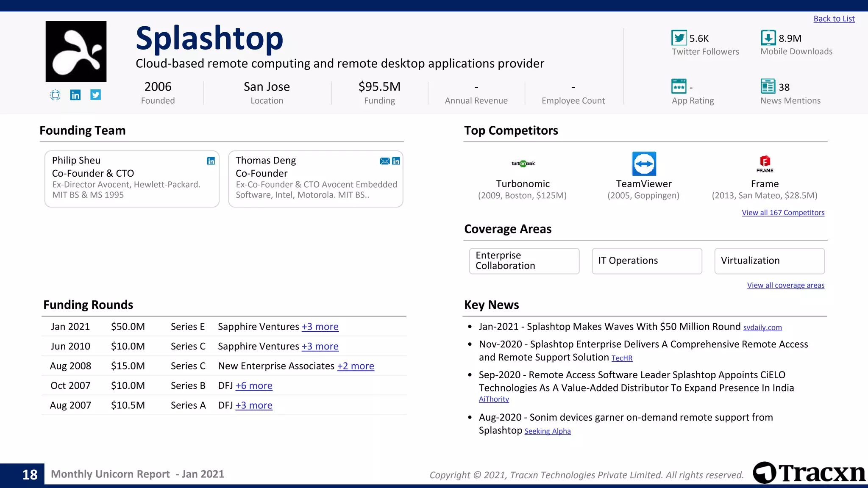The image size is (868, 488).
Task: Click the Mobile Downloads arrow icon
Action: (x=768, y=38)
